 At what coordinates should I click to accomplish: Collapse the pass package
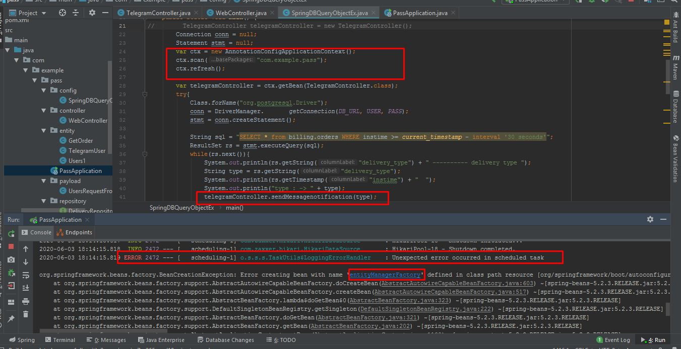point(35,80)
